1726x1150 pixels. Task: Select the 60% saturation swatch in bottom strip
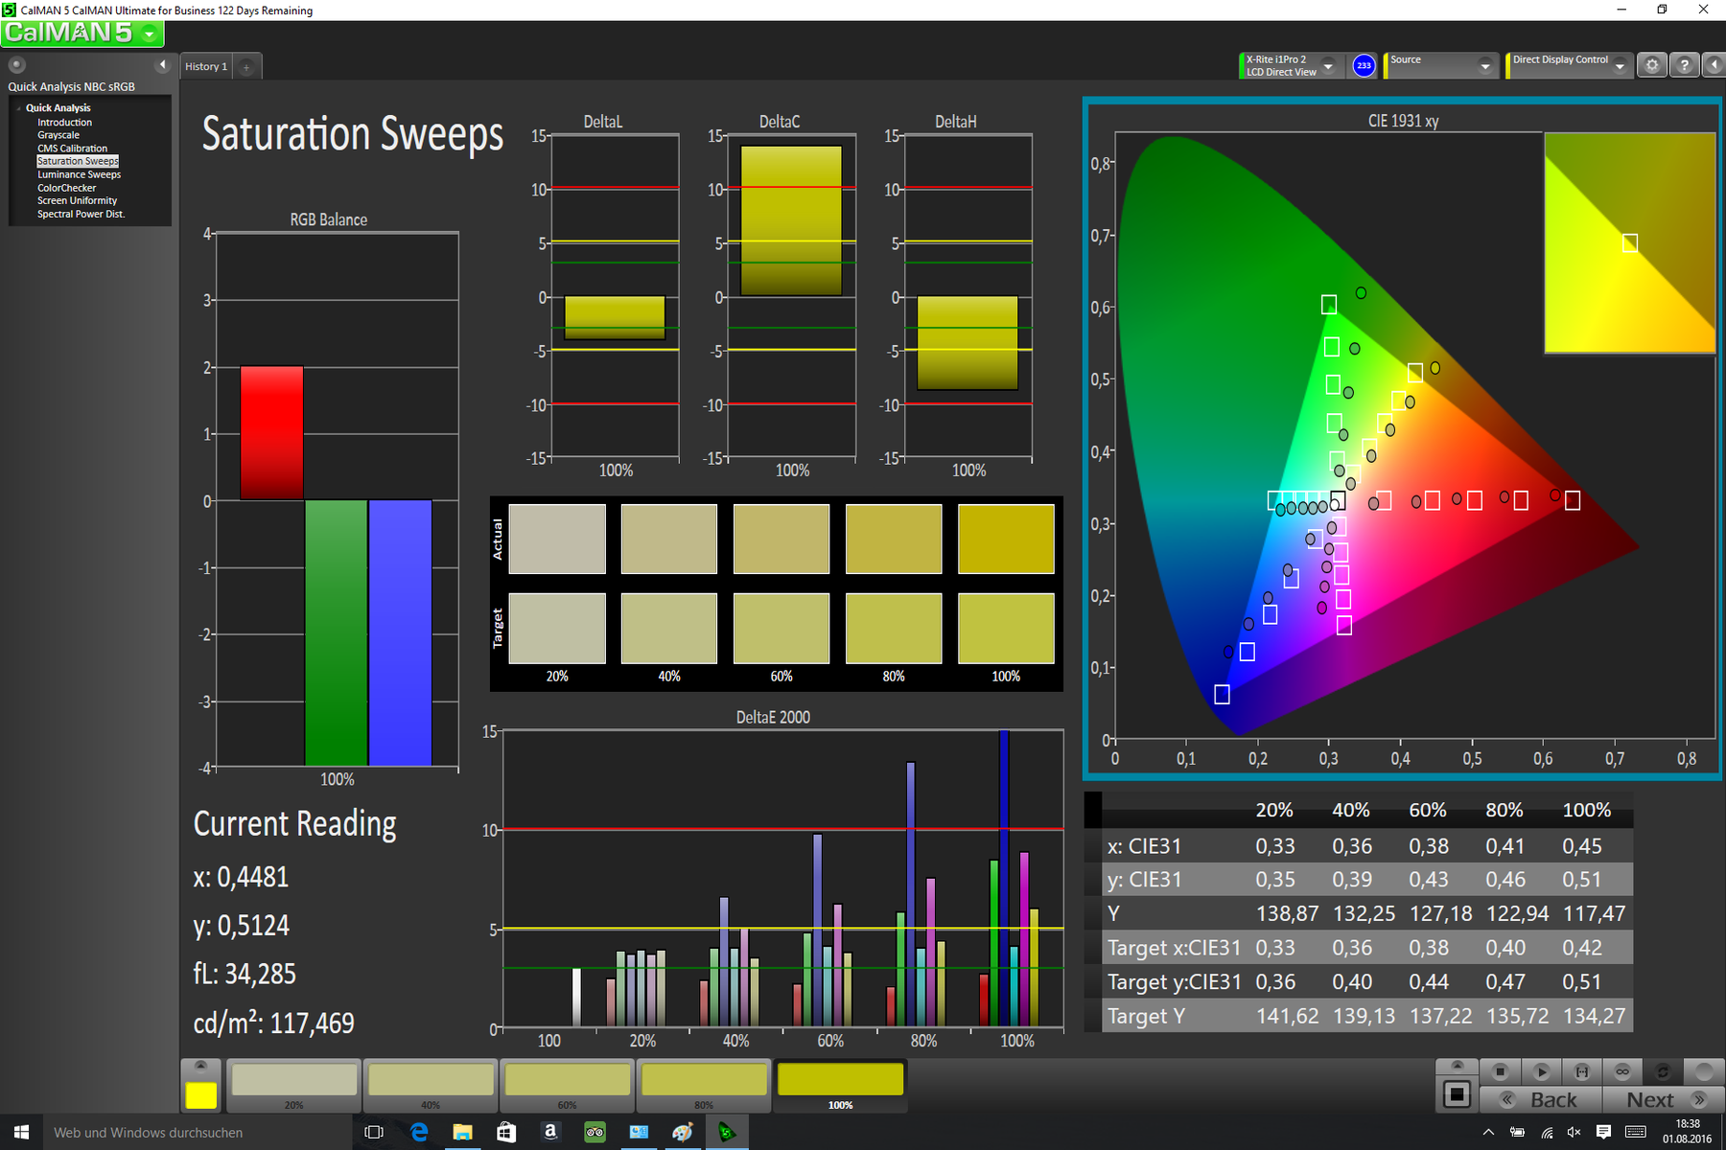click(567, 1080)
